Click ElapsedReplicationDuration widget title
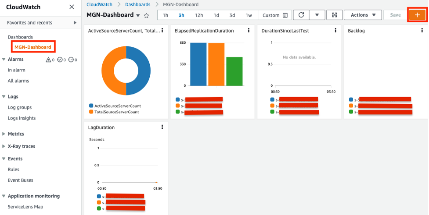429x215 pixels. point(204,31)
